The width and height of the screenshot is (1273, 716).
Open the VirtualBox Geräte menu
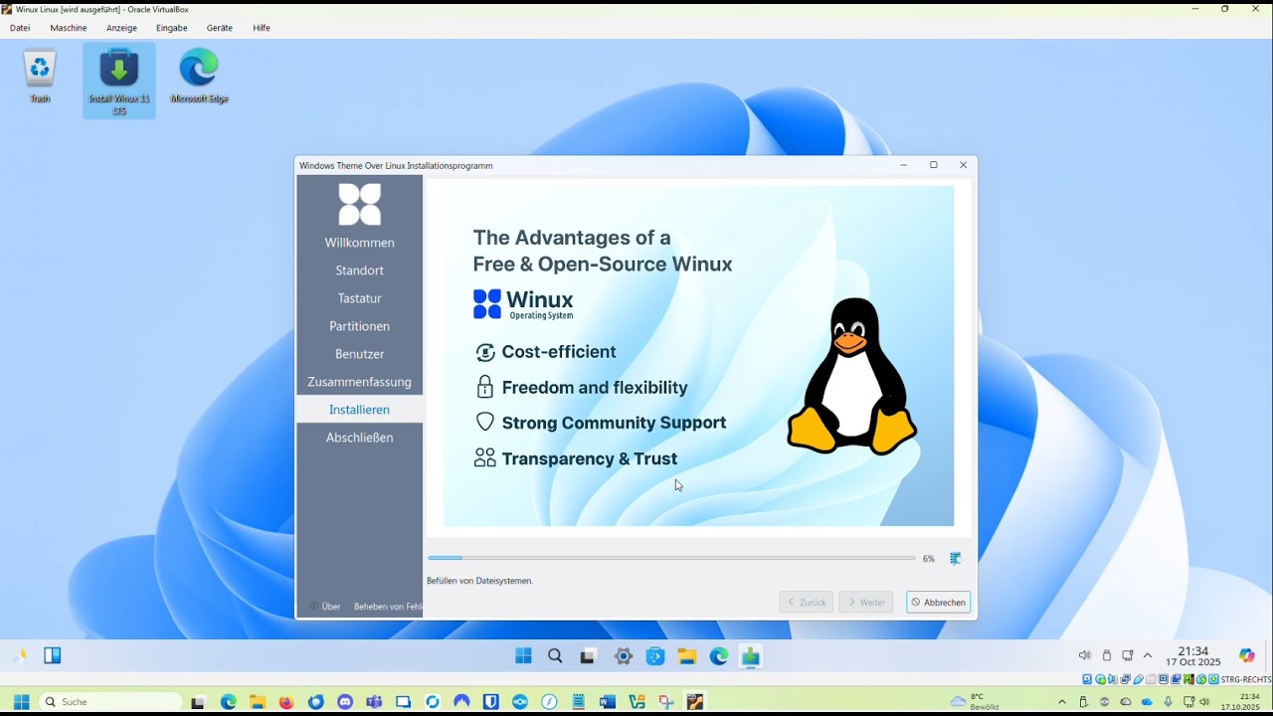coord(220,28)
